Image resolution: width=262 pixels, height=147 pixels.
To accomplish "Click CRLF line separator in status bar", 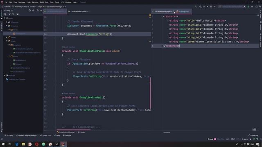I will [x=233, y=139].
